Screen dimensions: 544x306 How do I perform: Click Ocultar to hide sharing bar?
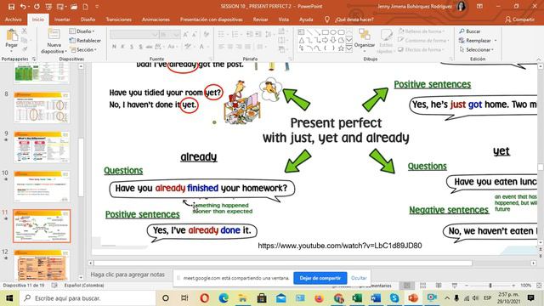(359, 278)
